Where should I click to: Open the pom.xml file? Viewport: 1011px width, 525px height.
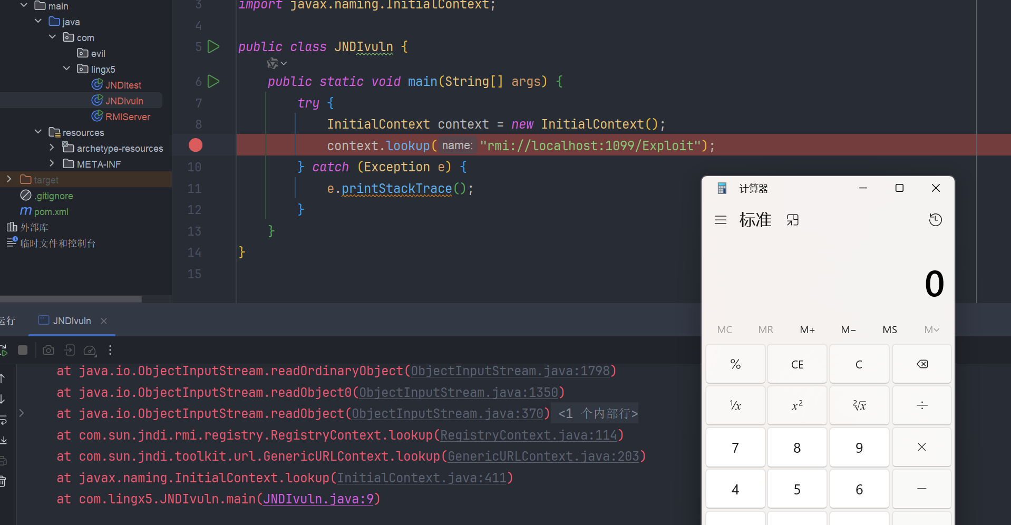[x=44, y=211]
